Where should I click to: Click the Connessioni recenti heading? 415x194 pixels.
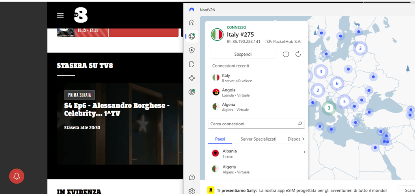click(231, 66)
